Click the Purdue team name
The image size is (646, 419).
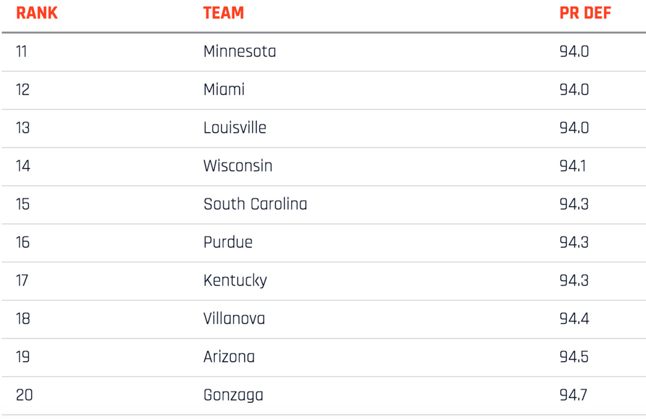tap(228, 243)
